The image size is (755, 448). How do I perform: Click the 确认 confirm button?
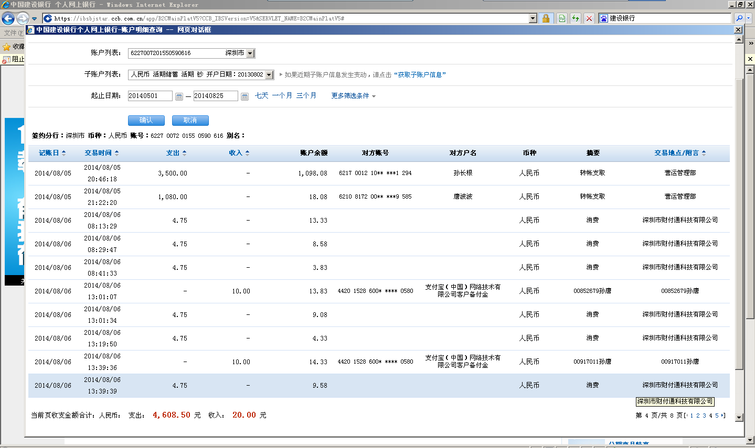point(146,121)
